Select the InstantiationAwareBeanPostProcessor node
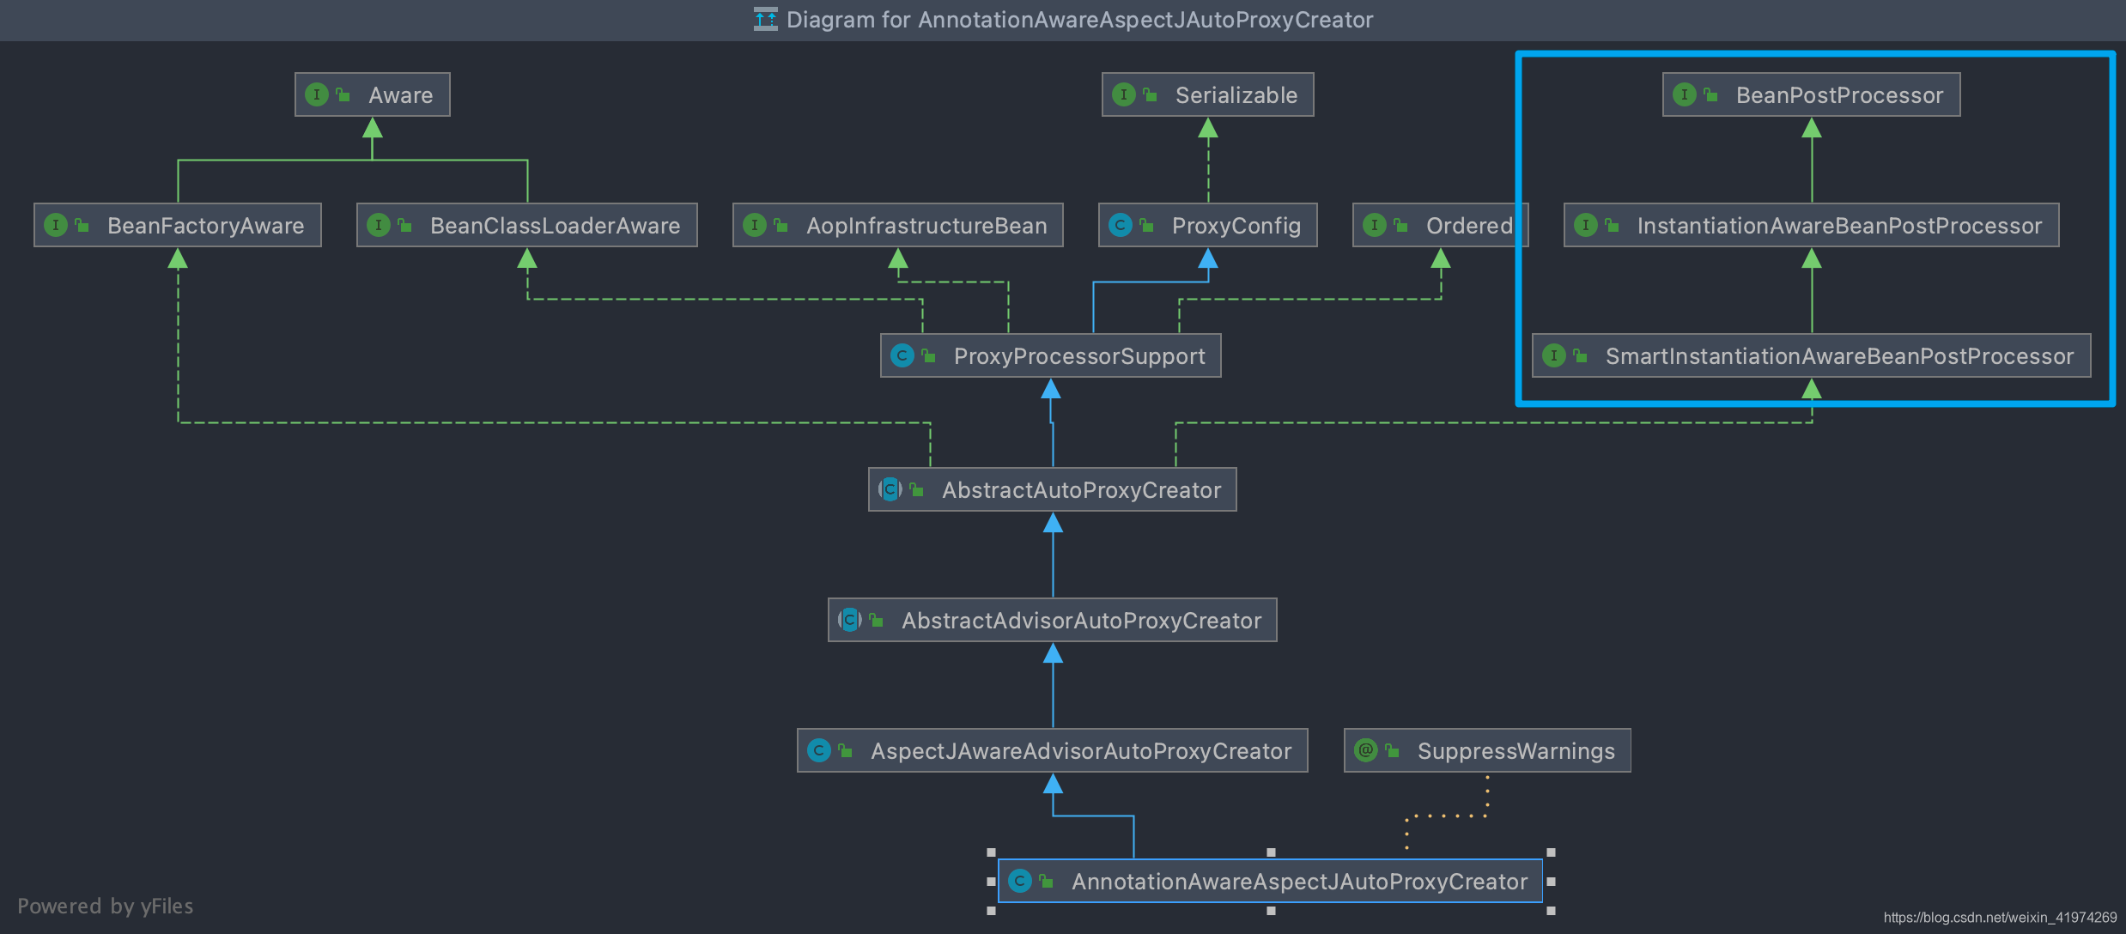 tap(1838, 225)
